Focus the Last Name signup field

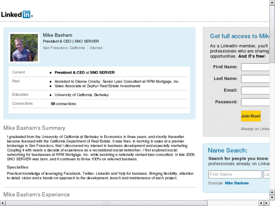coord(255,79)
